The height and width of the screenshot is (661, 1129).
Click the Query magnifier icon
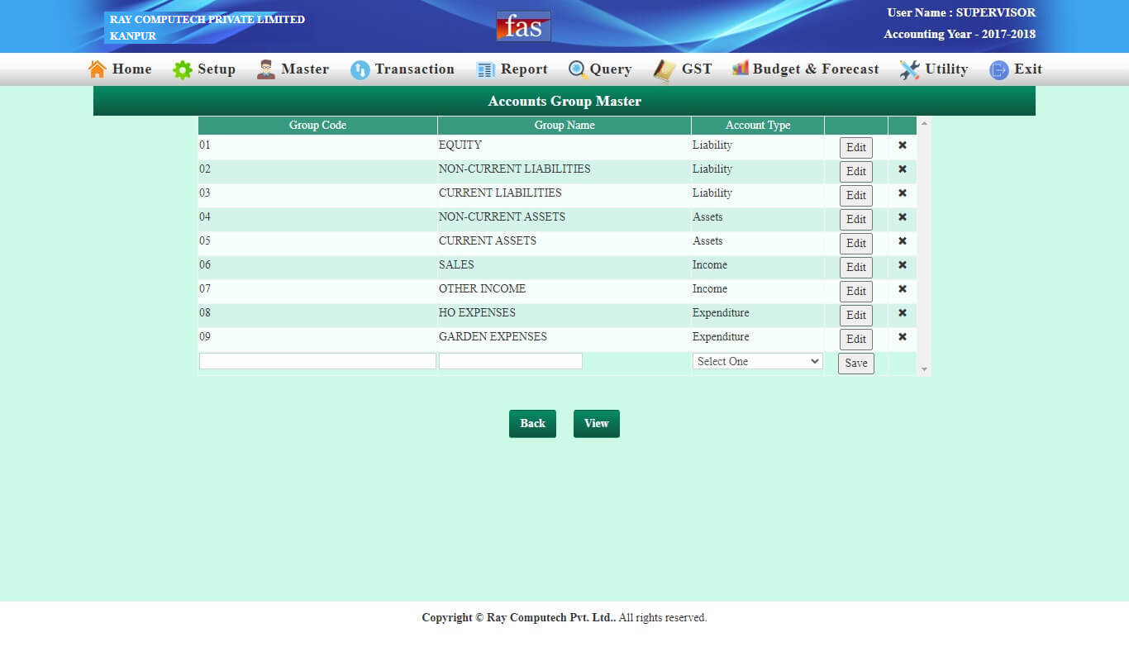coord(578,70)
